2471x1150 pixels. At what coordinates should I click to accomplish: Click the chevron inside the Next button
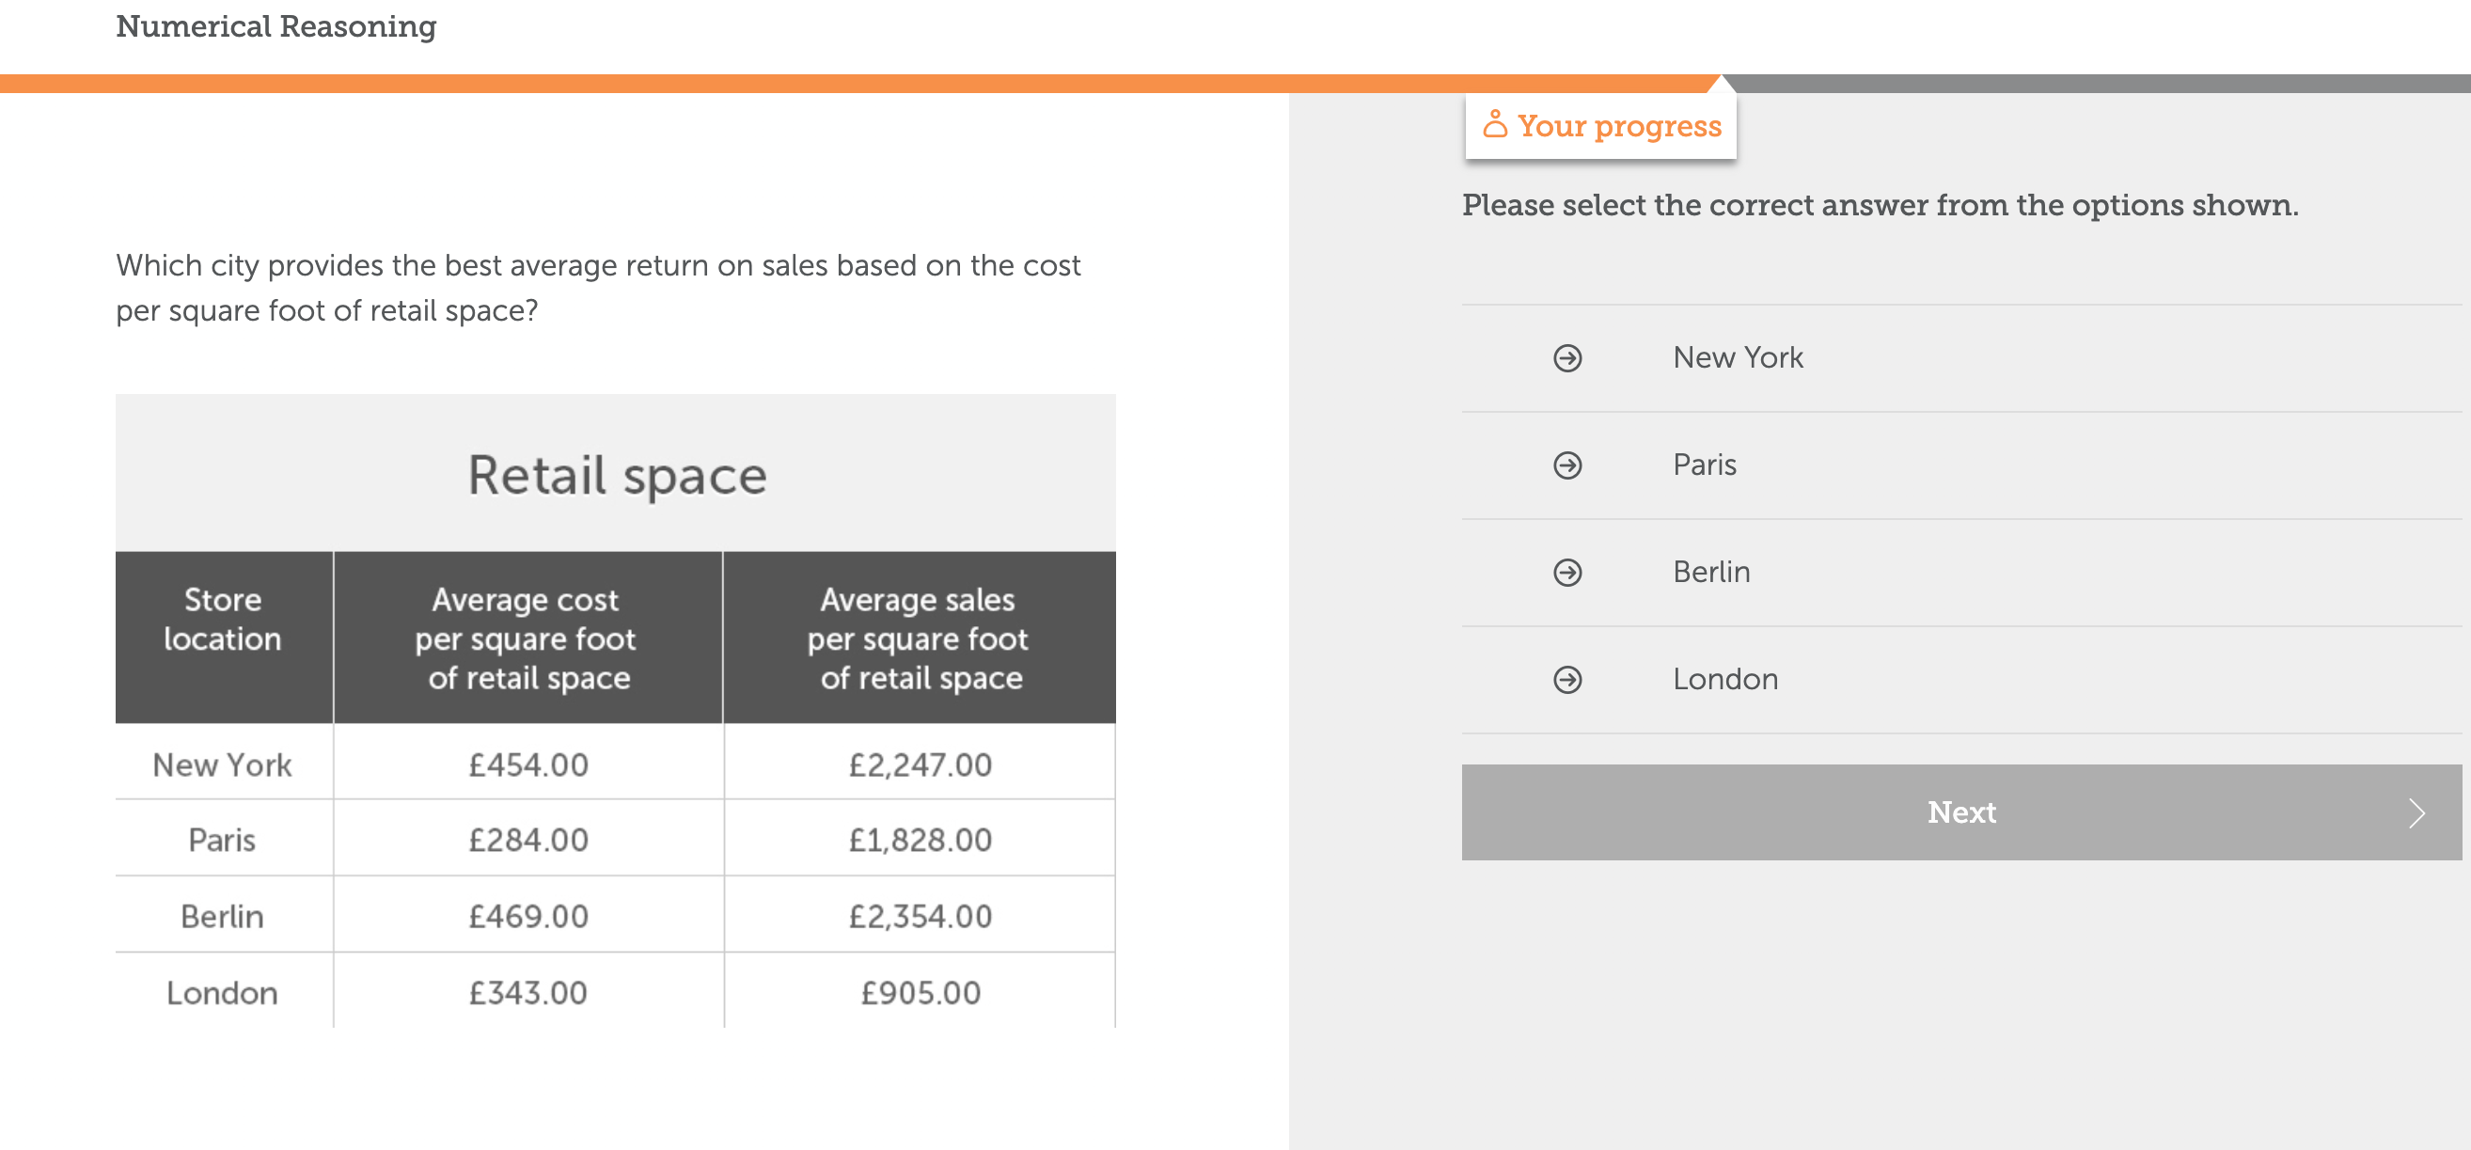2416,812
